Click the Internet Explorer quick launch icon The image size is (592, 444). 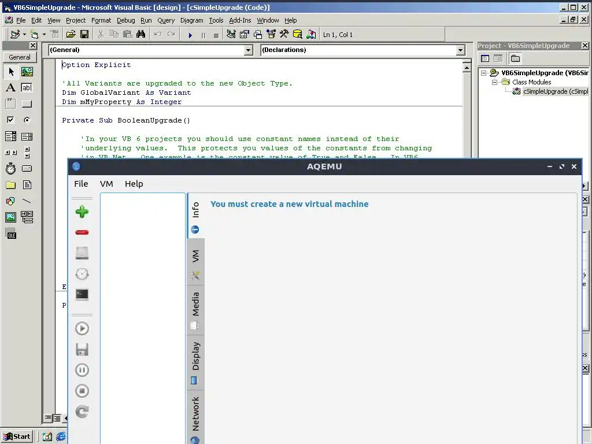61,437
